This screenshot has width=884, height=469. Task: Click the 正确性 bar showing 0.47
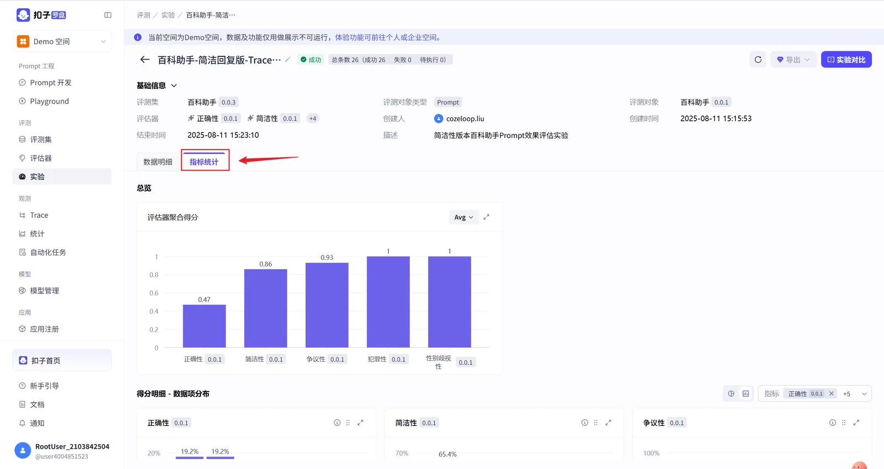coord(204,326)
